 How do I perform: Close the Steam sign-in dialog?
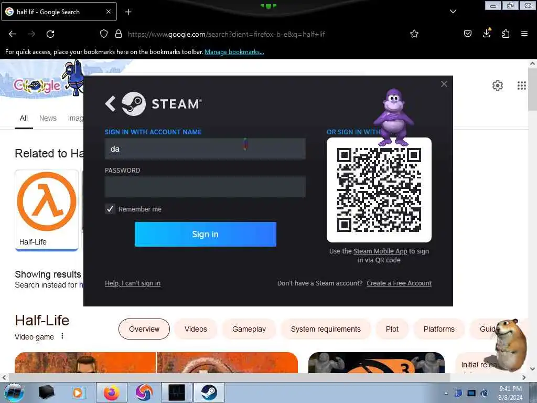pos(444,84)
